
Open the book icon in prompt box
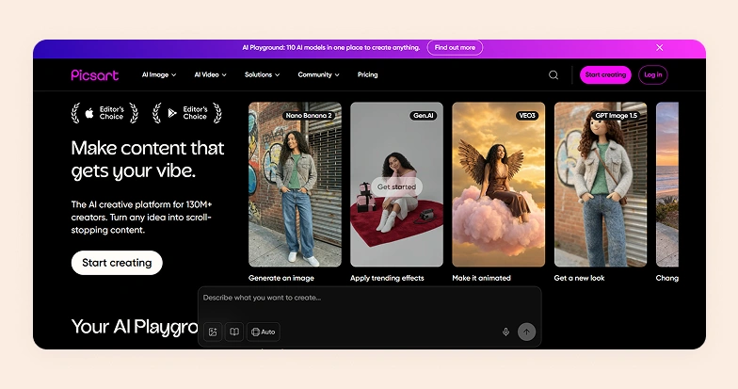[234, 332]
